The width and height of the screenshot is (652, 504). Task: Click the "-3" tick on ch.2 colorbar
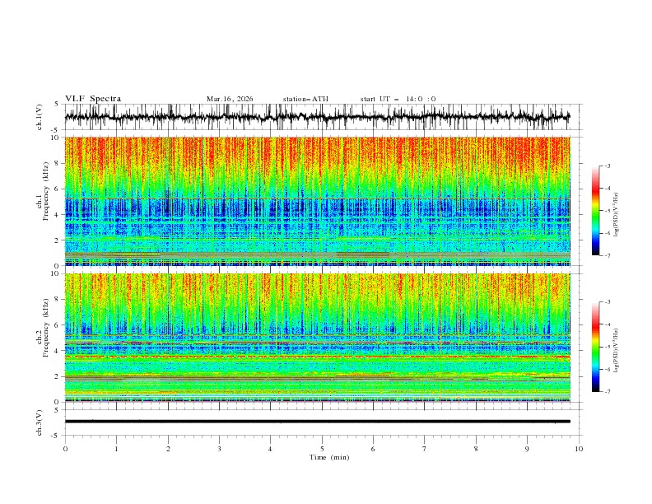[x=608, y=302]
